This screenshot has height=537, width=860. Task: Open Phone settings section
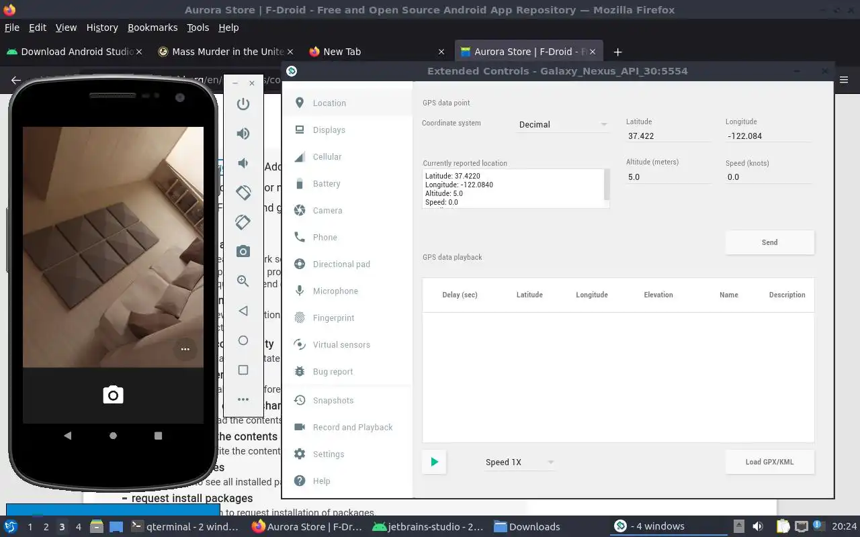pyautogui.click(x=347, y=237)
